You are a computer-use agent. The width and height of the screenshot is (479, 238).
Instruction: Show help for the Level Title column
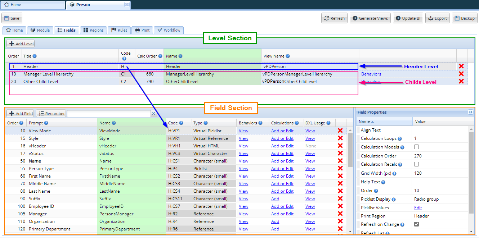pos(35,56)
